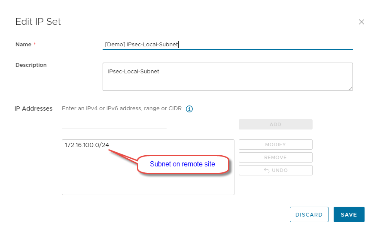Click the 'IP Addresses' label
The height and width of the screenshot is (226, 368).
click(x=33, y=108)
